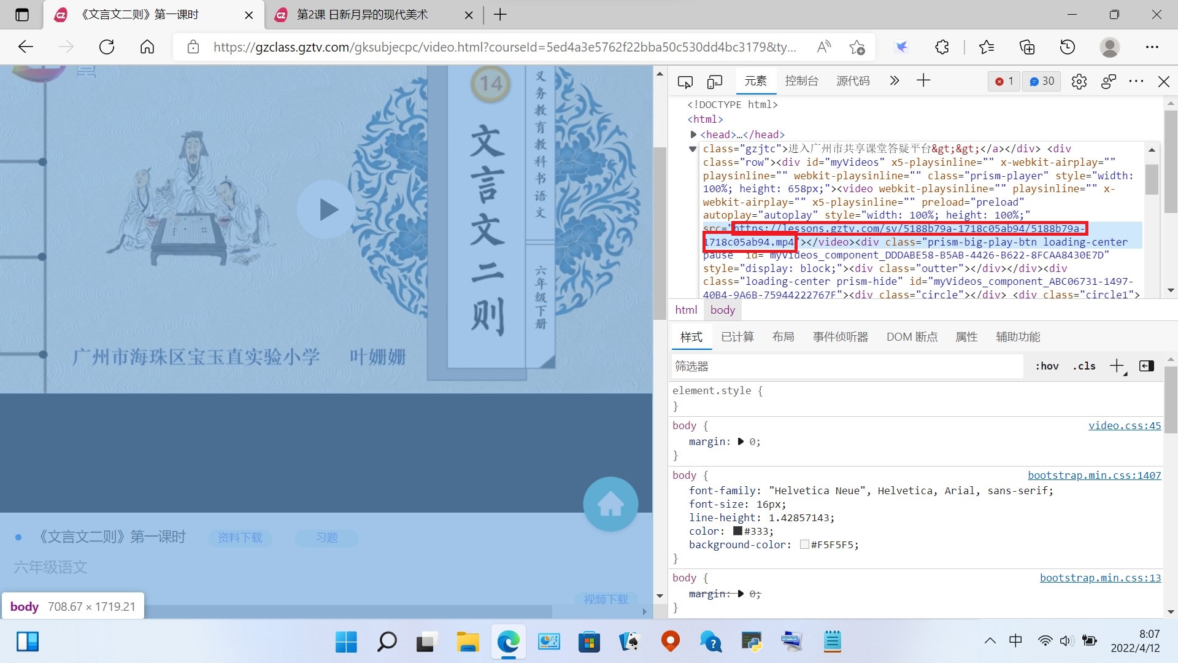Open the 事件侦听器 tab
The height and width of the screenshot is (663, 1178).
click(x=840, y=337)
